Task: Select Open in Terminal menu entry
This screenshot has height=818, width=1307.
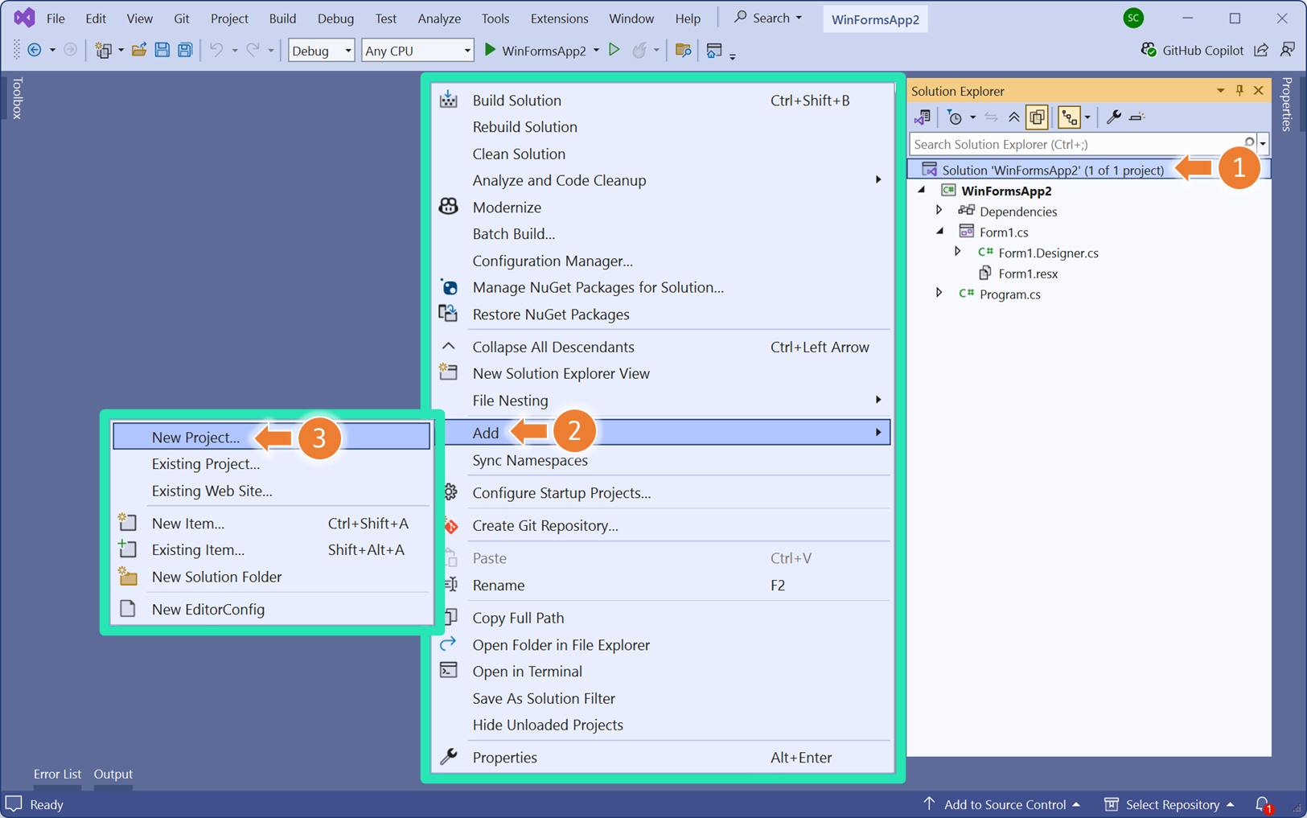Action: pos(661,671)
